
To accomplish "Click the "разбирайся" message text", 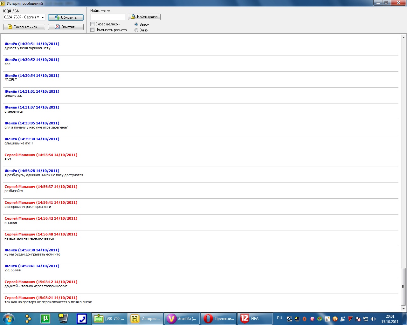I will [14, 191].
